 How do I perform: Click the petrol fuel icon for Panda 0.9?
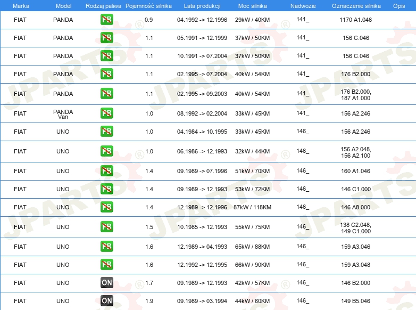106,20
